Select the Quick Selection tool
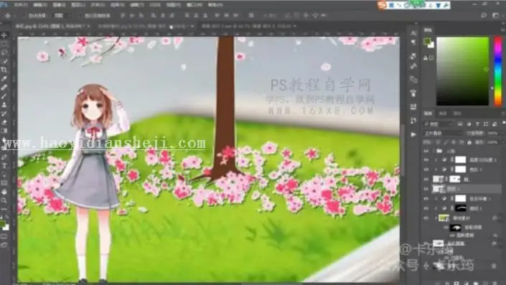The width and height of the screenshot is (506, 285). coord(4,61)
